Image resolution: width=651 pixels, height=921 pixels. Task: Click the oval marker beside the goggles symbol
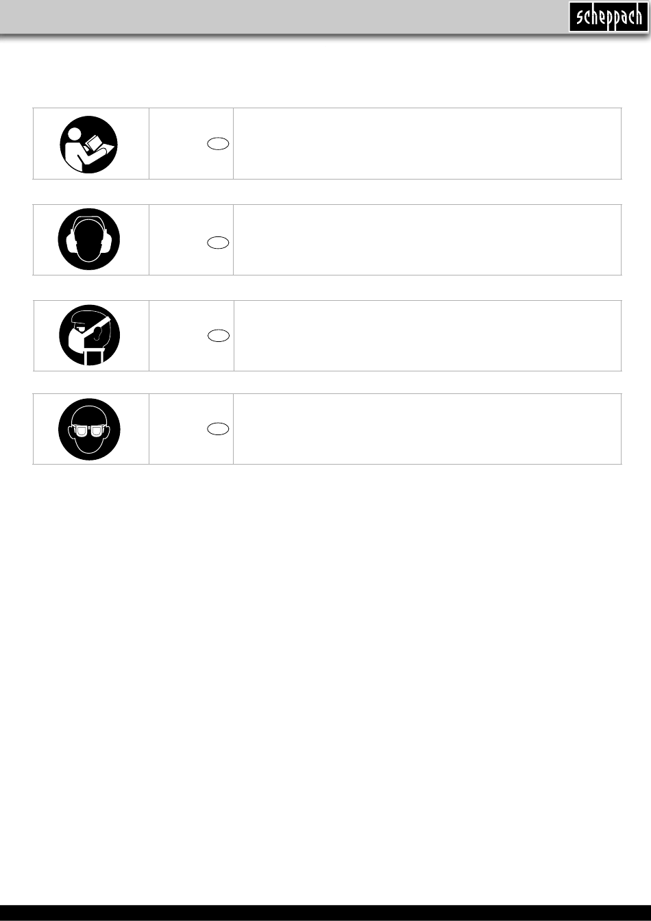tap(219, 429)
